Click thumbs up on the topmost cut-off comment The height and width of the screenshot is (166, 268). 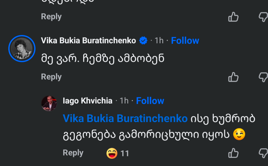point(233,17)
